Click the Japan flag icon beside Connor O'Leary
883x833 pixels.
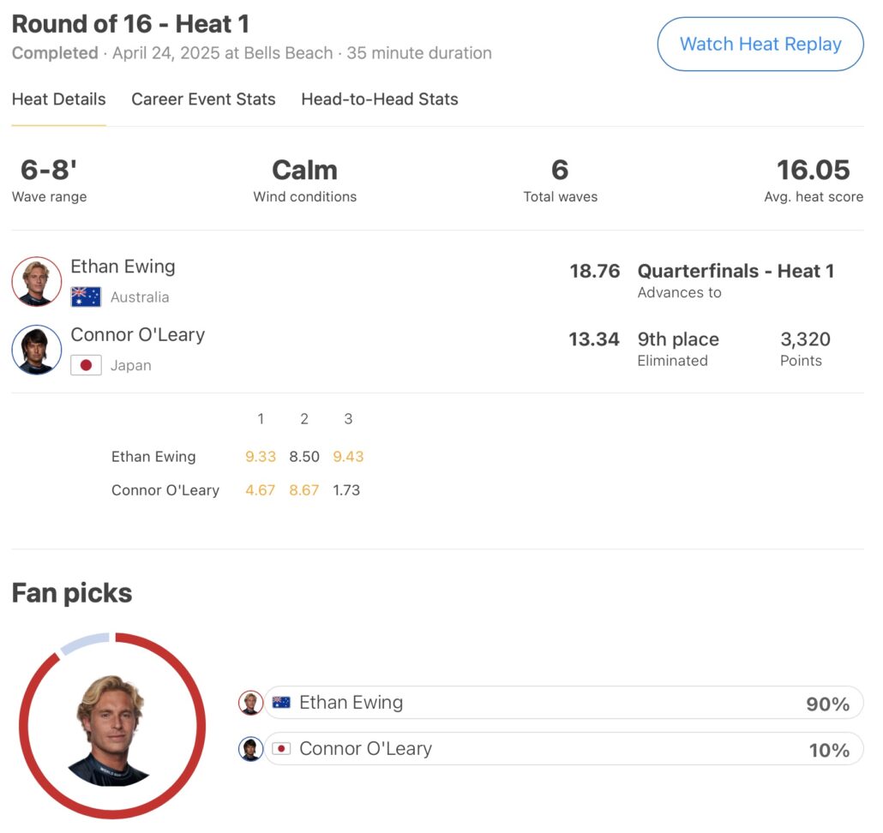point(86,365)
